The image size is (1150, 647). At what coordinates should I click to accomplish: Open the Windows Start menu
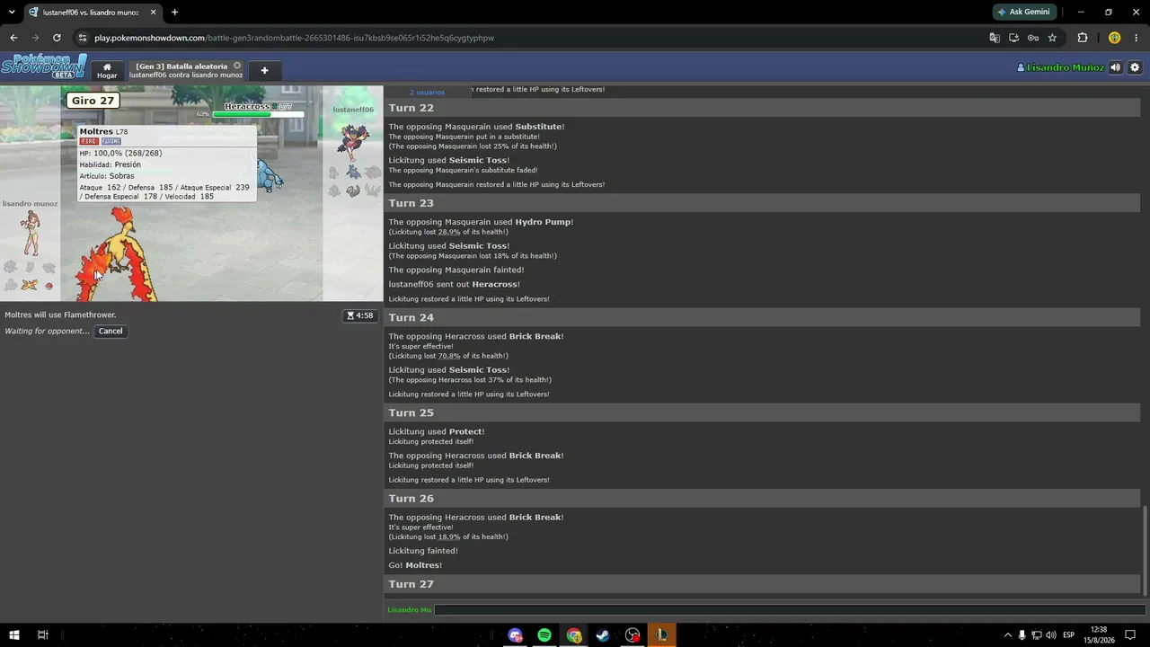pos(14,635)
